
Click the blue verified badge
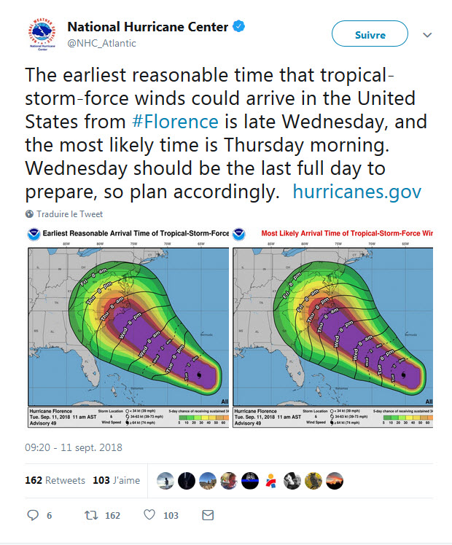tap(239, 26)
